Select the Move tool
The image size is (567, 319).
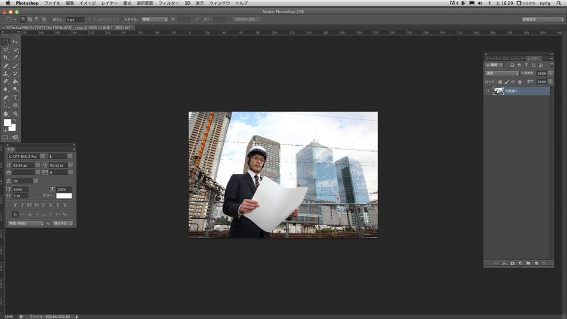click(x=16, y=42)
